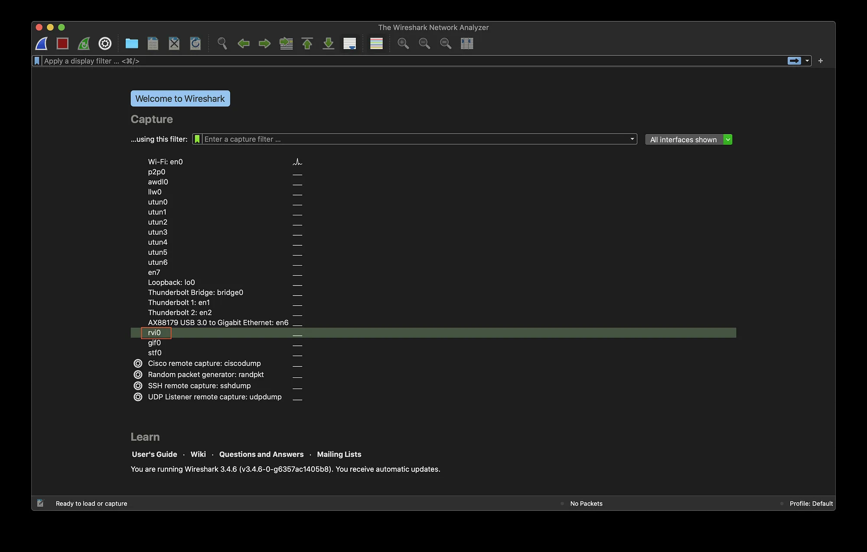Click the go to last packet icon
Screen dimensions: 867x552
tap(328, 43)
